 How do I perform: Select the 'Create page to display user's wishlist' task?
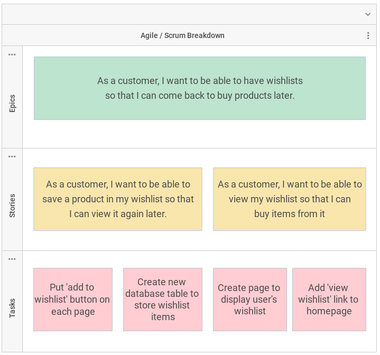pyautogui.click(x=249, y=300)
